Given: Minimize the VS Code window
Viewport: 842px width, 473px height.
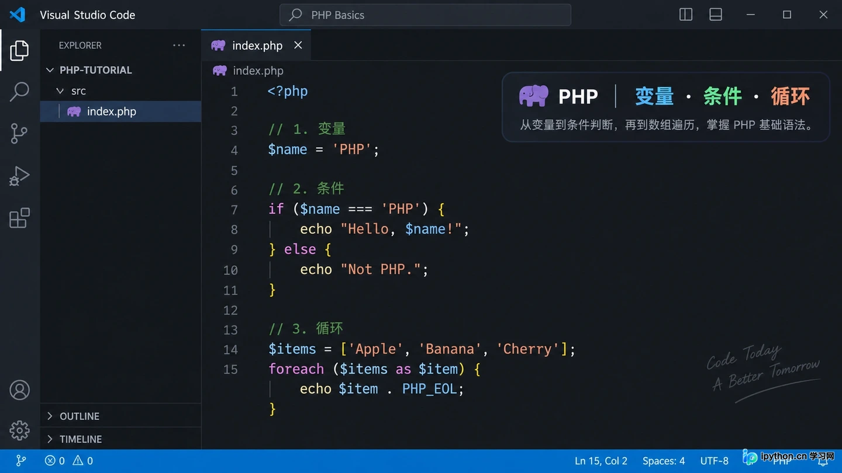Looking at the screenshot, I should pos(751,15).
